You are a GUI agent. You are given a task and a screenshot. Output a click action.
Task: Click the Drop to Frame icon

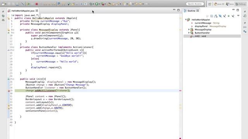point(59,4)
